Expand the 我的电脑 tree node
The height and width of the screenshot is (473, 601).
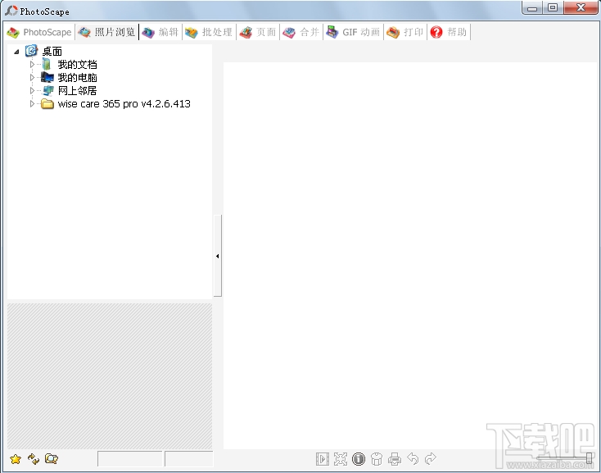(x=32, y=78)
